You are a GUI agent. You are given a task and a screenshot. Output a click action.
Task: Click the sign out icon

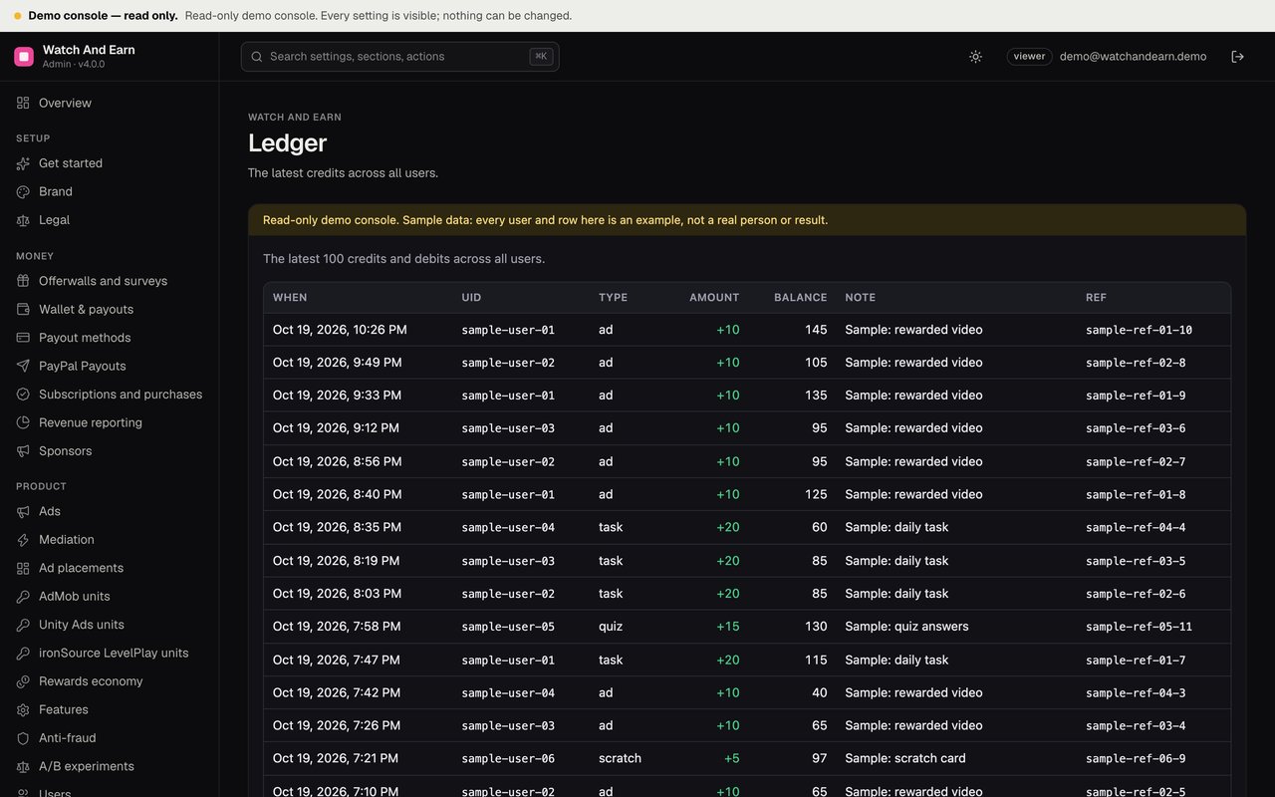tap(1237, 57)
